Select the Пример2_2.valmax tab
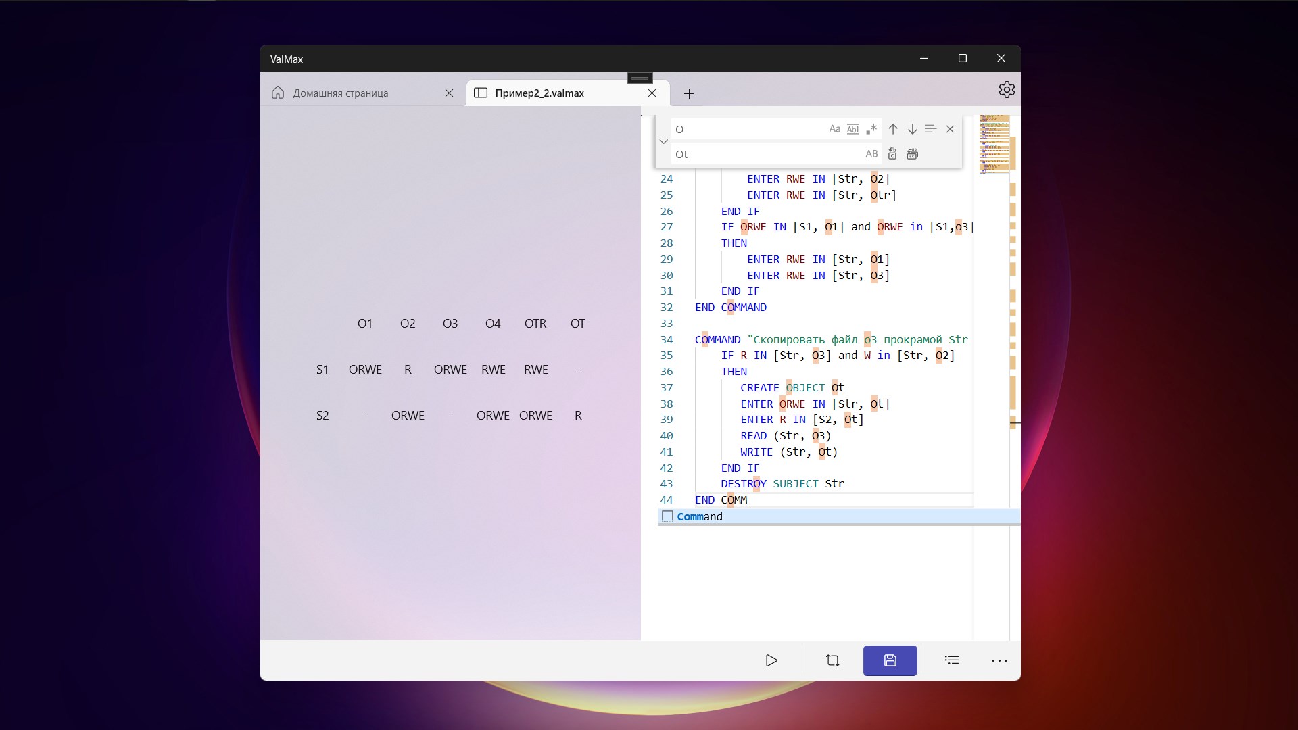 click(x=539, y=93)
